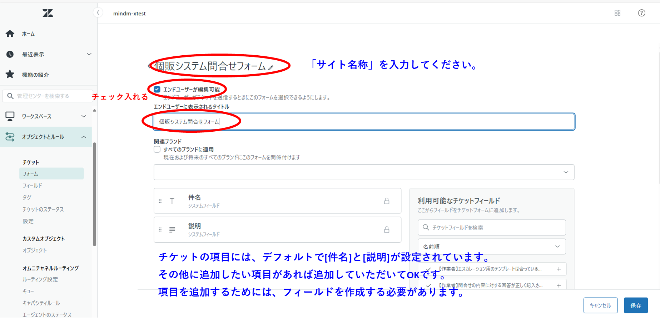The height and width of the screenshot is (319, 660).
Task: Open フィールド in the sidebar
Action: [32, 186]
